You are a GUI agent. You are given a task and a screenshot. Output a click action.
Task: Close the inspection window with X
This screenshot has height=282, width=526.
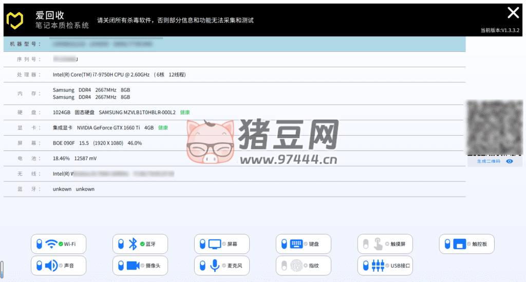coord(513,13)
